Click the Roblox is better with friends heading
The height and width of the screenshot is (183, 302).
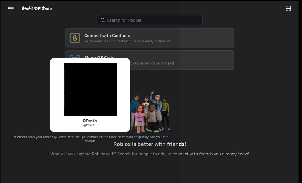(150, 144)
